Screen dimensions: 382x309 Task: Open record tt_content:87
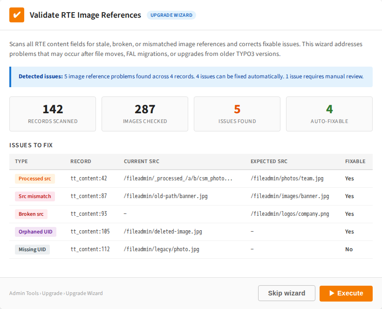(x=89, y=196)
